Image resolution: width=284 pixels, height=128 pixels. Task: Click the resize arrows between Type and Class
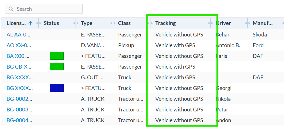click(x=113, y=23)
